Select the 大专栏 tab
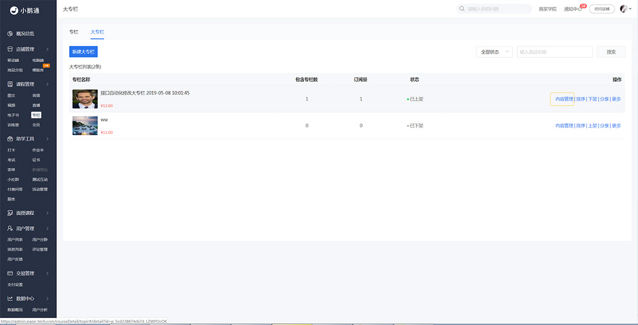The image size is (638, 325). click(x=97, y=32)
